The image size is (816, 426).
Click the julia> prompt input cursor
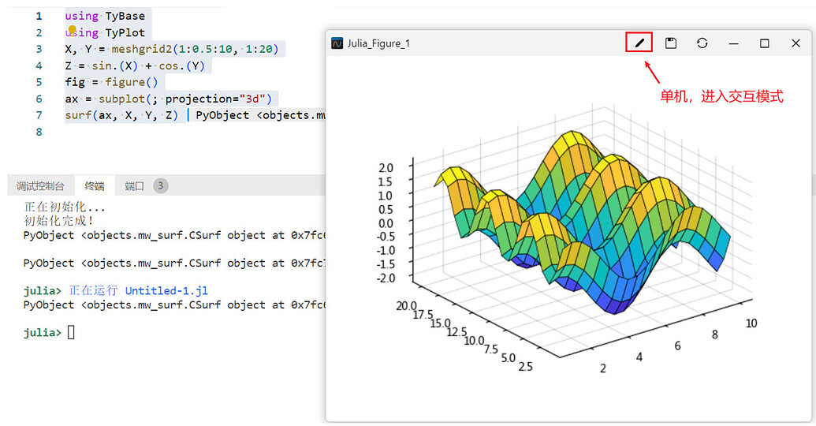71,332
